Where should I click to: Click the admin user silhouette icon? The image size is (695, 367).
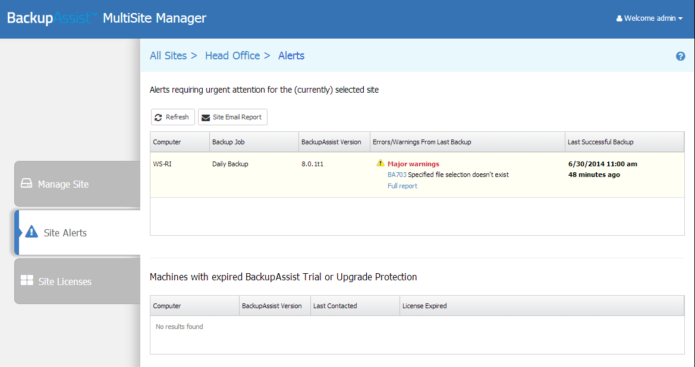(619, 18)
